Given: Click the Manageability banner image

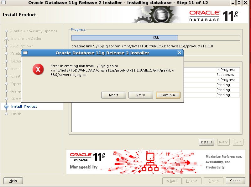Looking at the screenshot, I should pyautogui.click(x=156, y=162).
